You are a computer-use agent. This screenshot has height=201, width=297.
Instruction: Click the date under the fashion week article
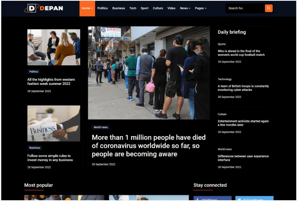pos(39,91)
